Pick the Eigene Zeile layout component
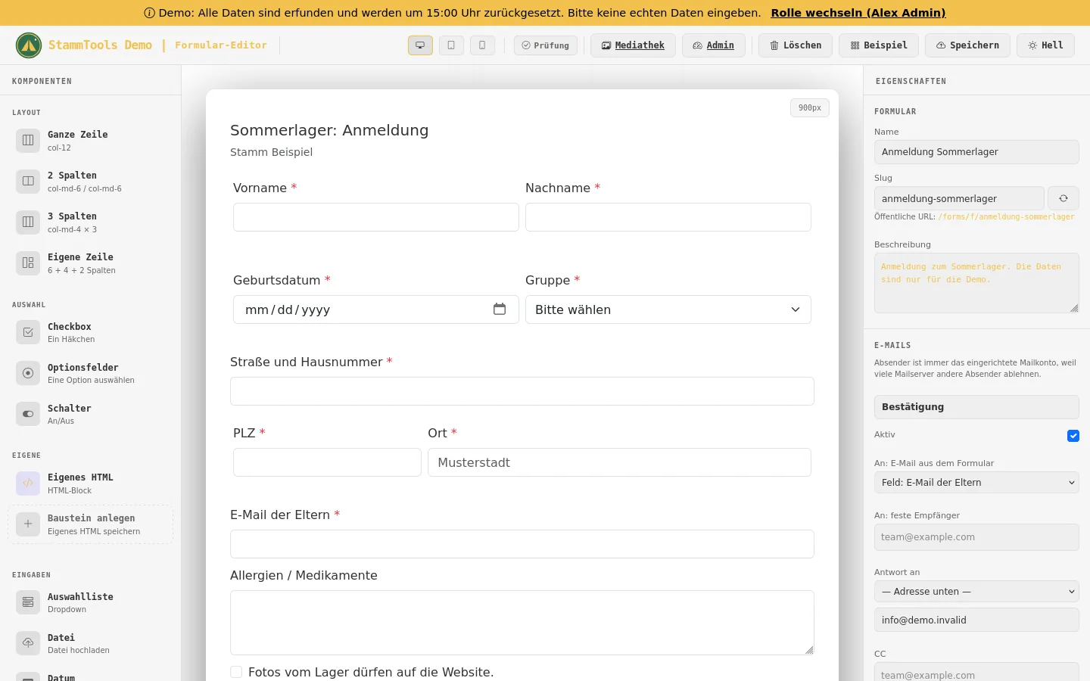The image size is (1090, 681). point(91,263)
